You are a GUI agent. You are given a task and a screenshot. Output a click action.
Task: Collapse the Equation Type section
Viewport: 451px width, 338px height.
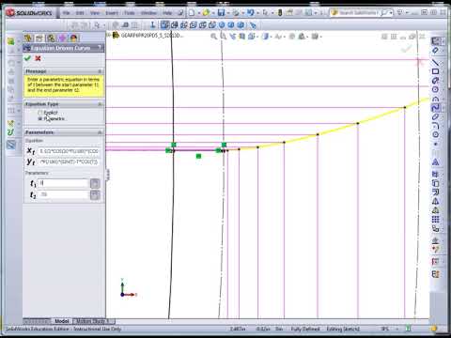click(100, 104)
